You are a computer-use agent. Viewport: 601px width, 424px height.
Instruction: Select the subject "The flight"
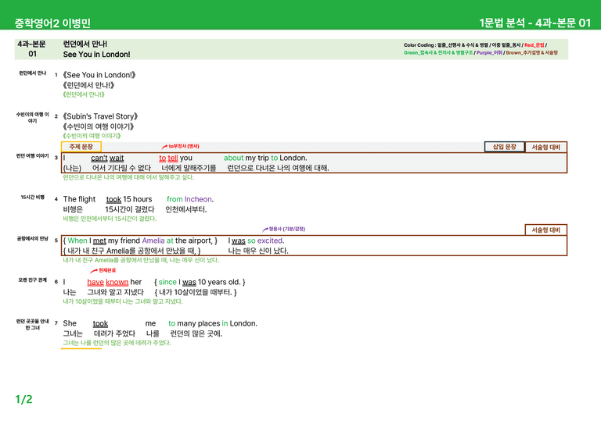tap(79, 199)
